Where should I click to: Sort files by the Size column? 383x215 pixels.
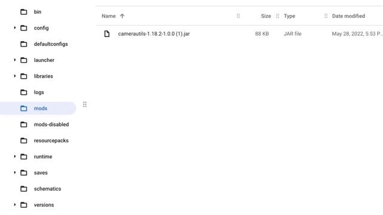pyautogui.click(x=266, y=16)
